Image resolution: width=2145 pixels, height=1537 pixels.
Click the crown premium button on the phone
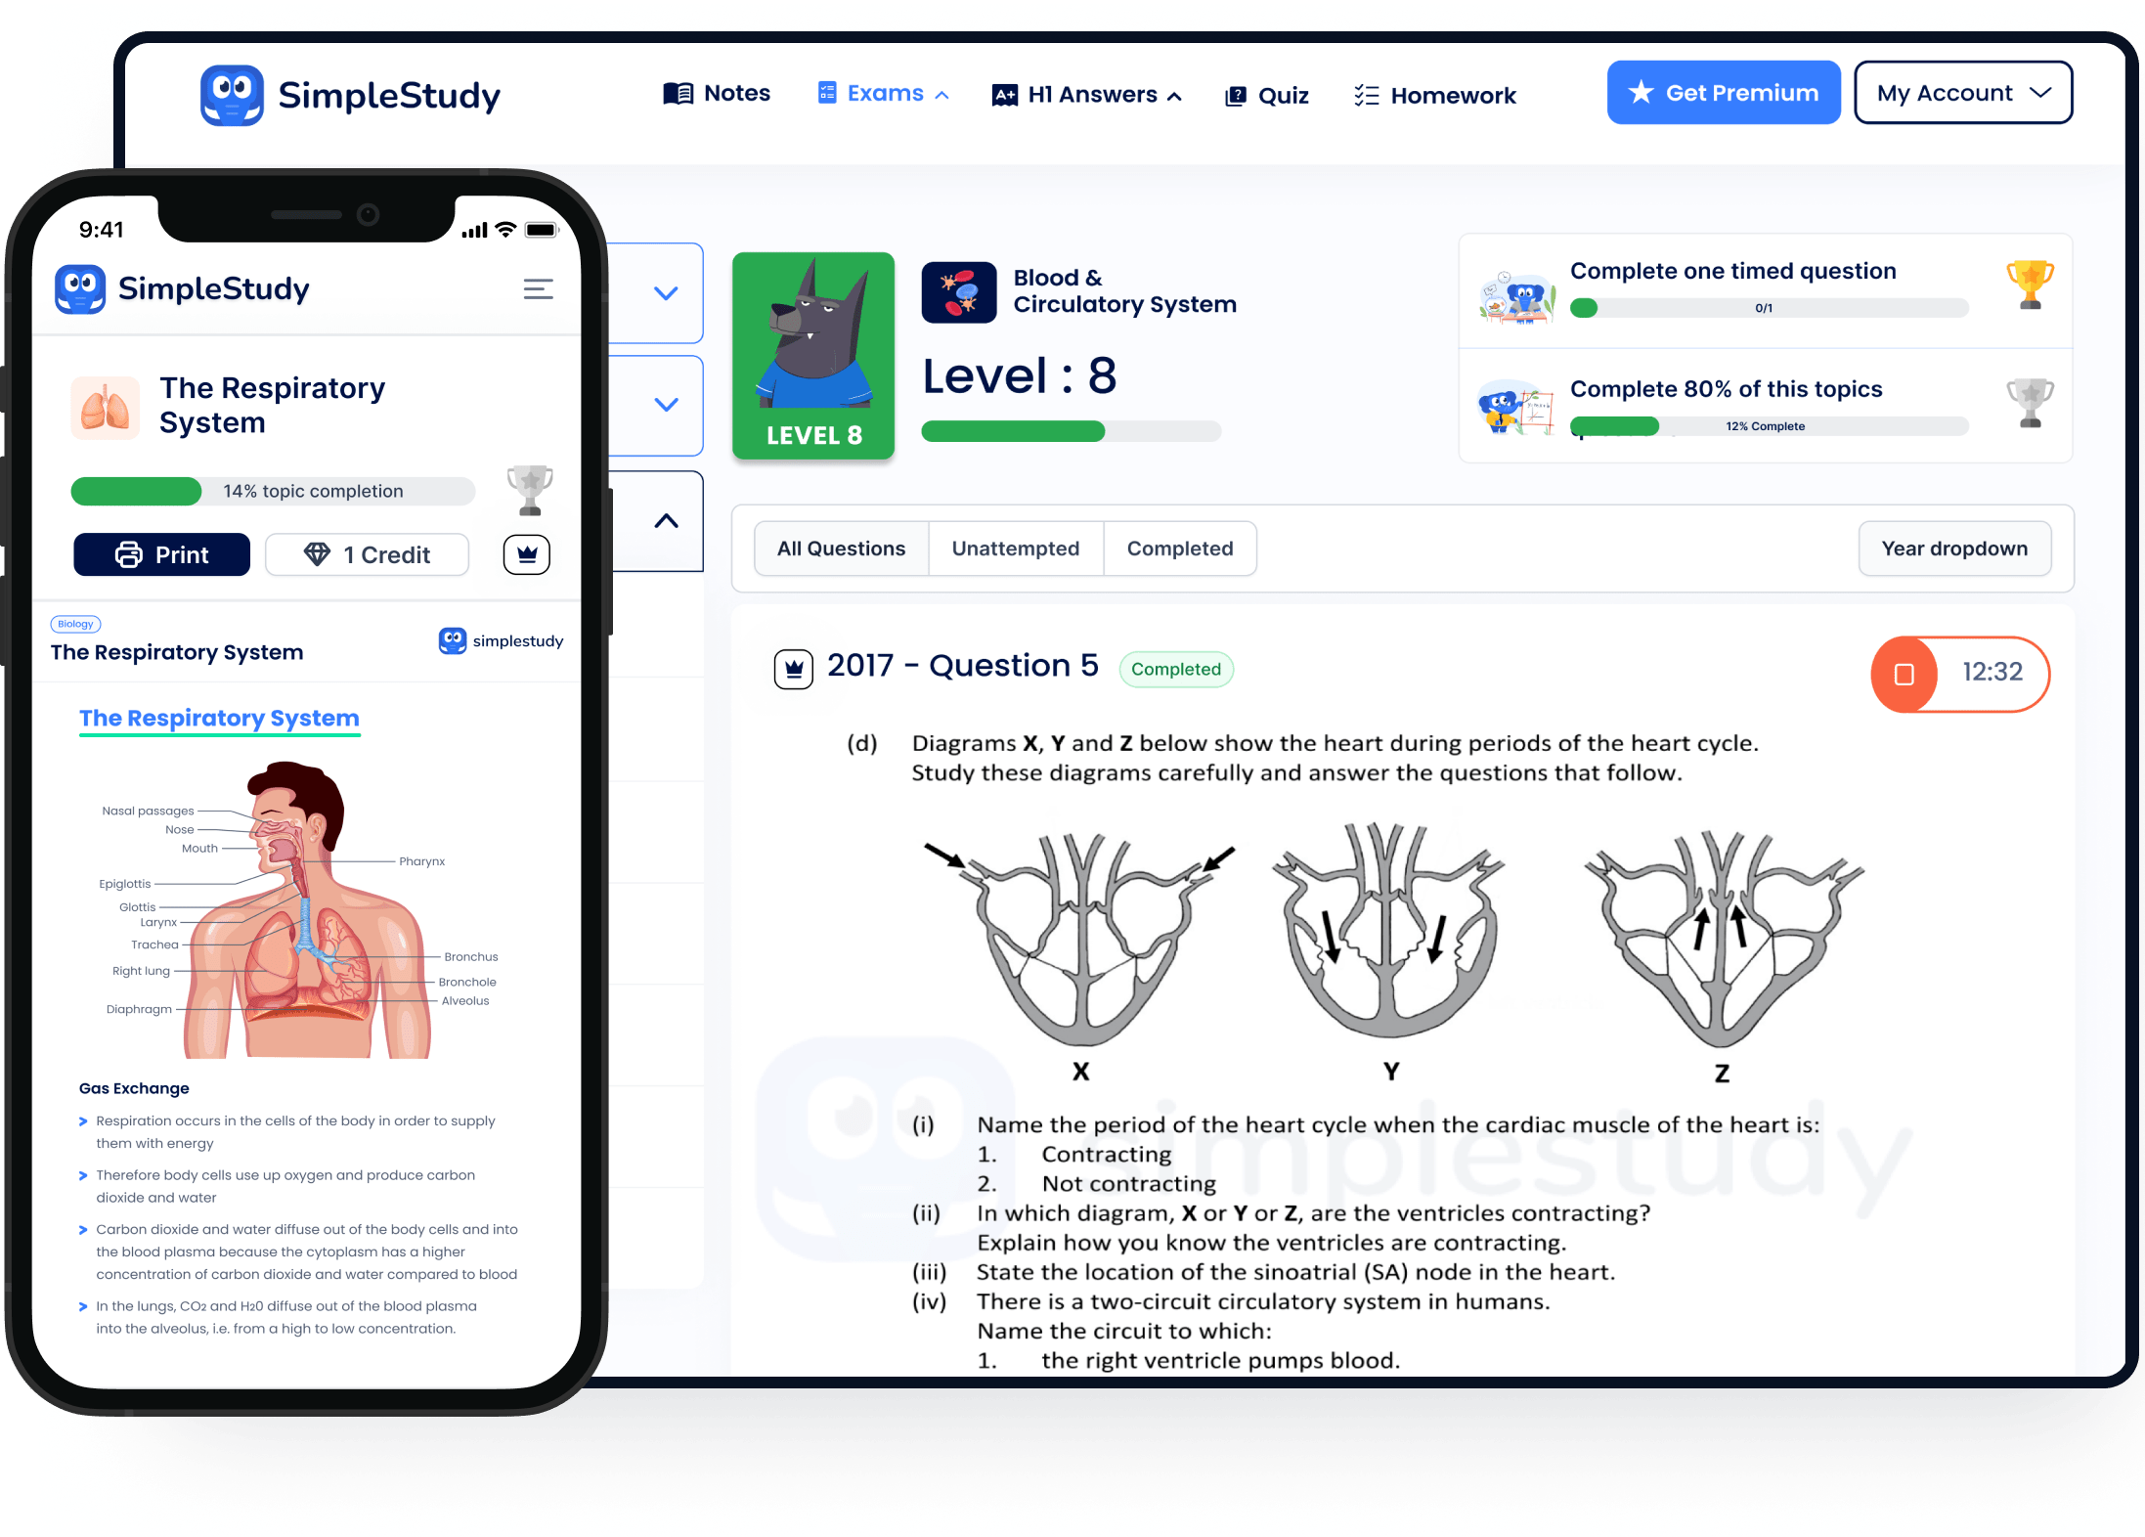coord(527,554)
